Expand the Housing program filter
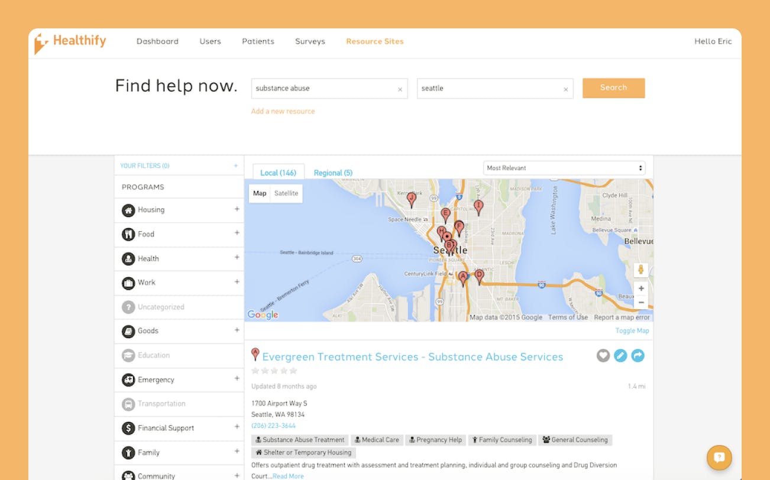Screen dimensions: 770x480 click(237, 209)
